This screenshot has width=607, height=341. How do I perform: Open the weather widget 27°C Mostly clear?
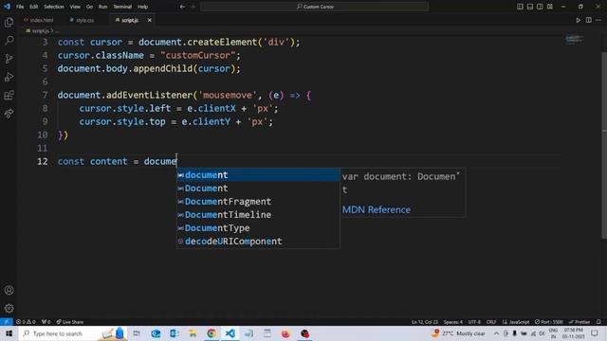click(459, 333)
